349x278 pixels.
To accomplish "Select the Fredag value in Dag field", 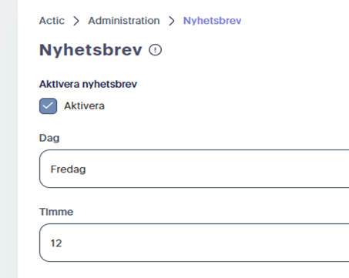I will pyautogui.click(x=68, y=169).
